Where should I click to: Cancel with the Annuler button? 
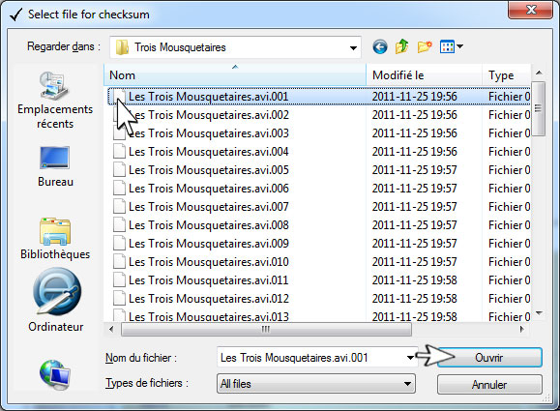[489, 385]
